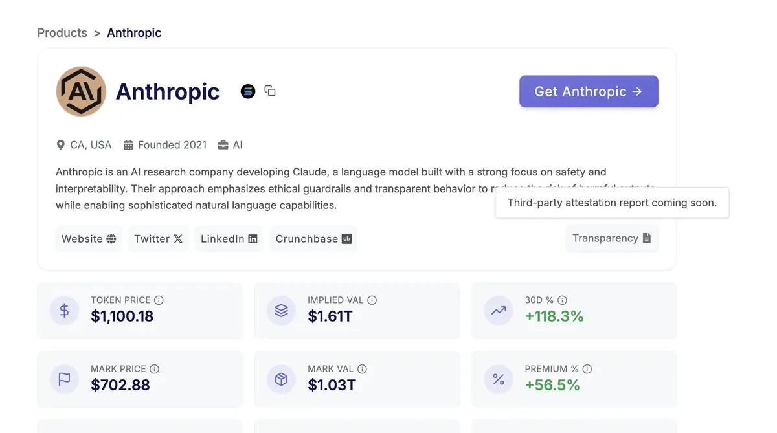Image resolution: width=777 pixels, height=433 pixels.
Task: Copy the Anthropic token address
Action: point(270,91)
